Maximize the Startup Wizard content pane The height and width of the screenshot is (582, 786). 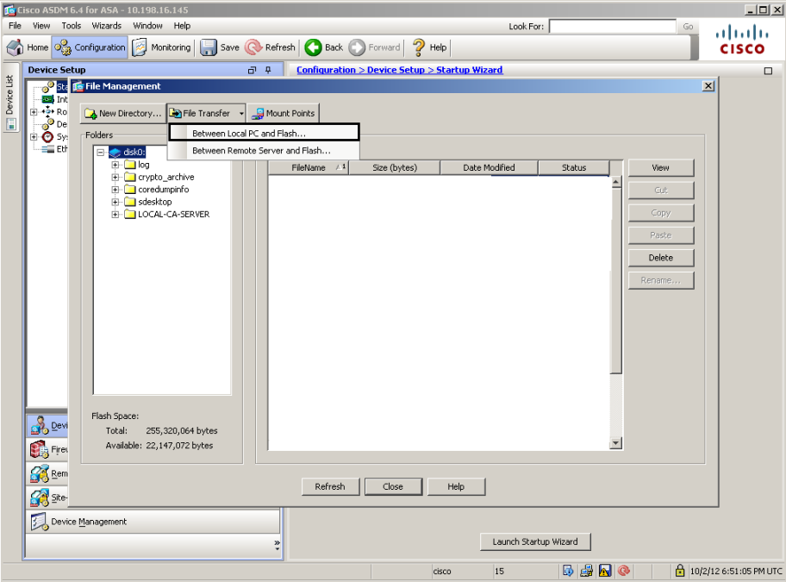point(768,71)
